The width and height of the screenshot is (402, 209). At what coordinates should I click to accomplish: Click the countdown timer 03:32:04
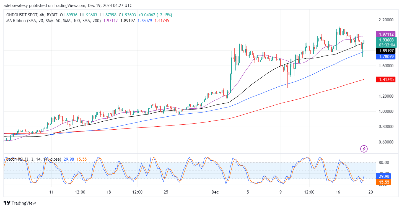click(x=387, y=45)
